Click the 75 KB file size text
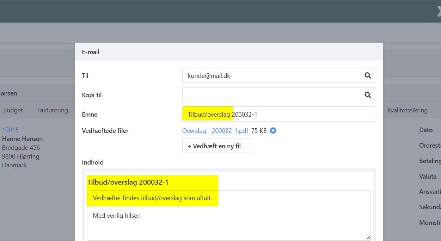 pyautogui.click(x=259, y=131)
